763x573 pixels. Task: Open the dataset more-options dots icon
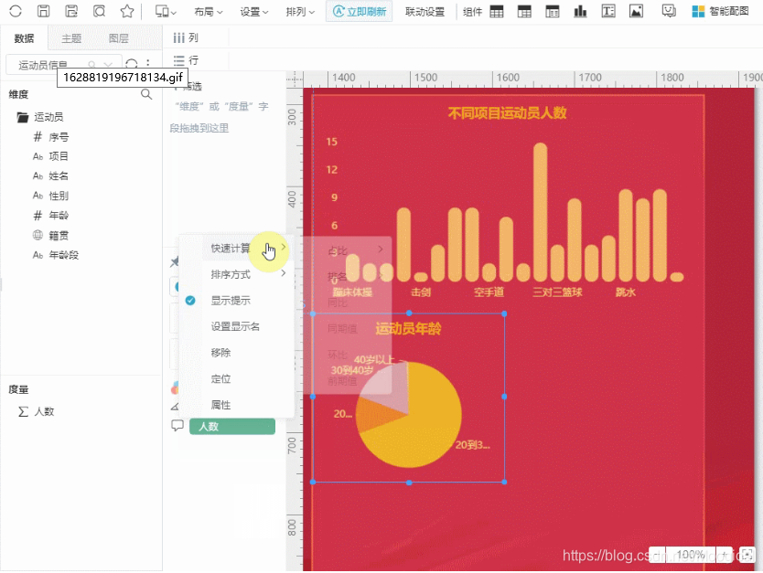click(148, 63)
